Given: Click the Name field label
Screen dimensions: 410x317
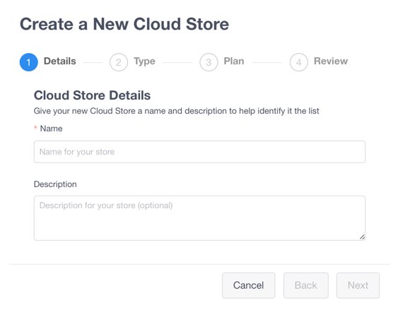Looking at the screenshot, I should point(51,128).
